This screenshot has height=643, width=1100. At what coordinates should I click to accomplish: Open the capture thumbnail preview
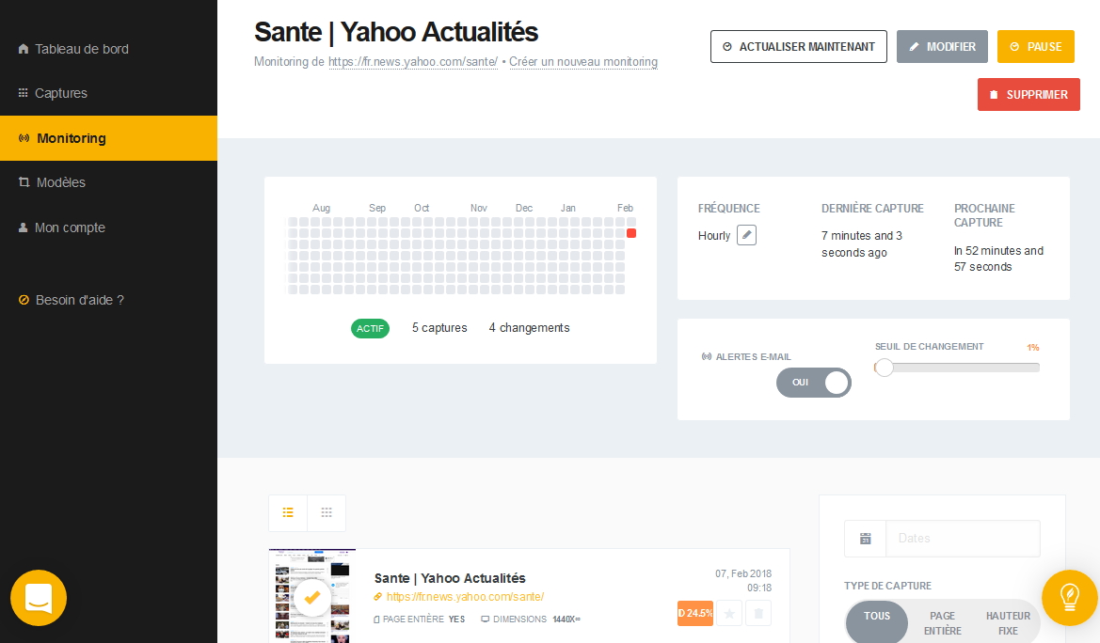(312, 596)
